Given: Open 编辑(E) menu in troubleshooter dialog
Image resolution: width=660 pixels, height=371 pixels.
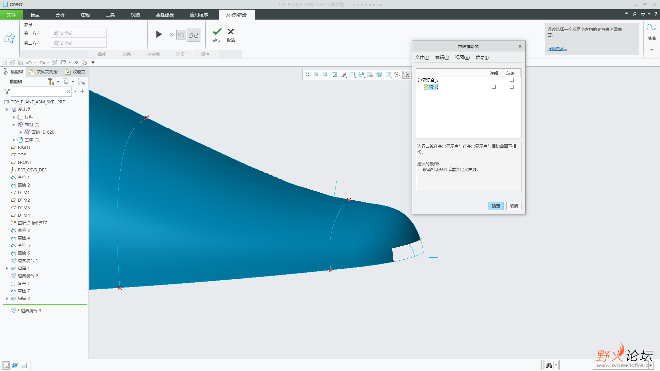Looking at the screenshot, I should click(x=442, y=57).
